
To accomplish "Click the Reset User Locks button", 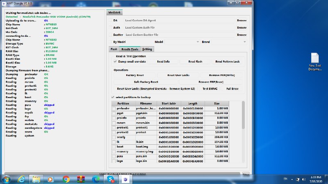I will click(178, 75).
